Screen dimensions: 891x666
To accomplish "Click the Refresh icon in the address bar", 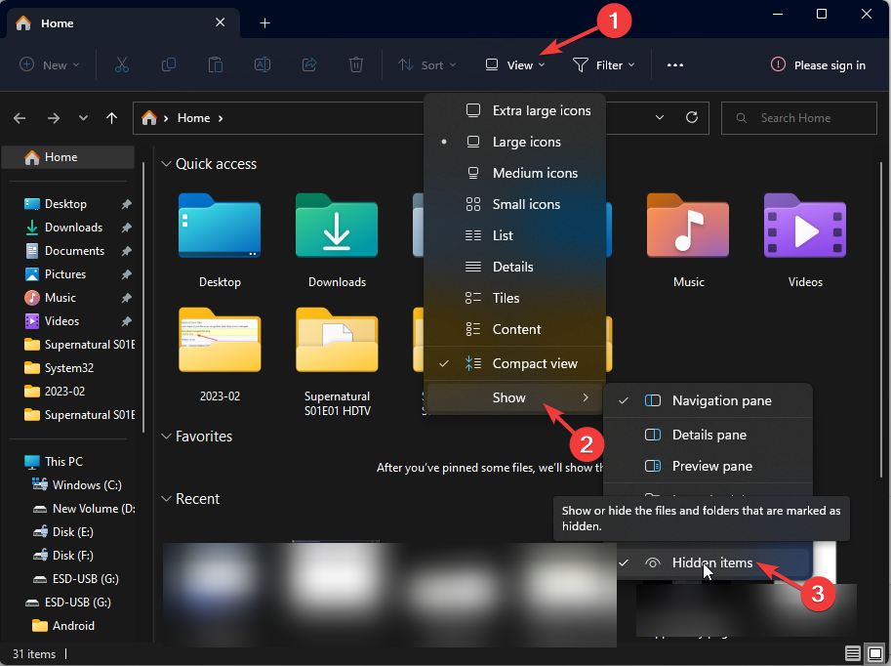I will tap(692, 117).
